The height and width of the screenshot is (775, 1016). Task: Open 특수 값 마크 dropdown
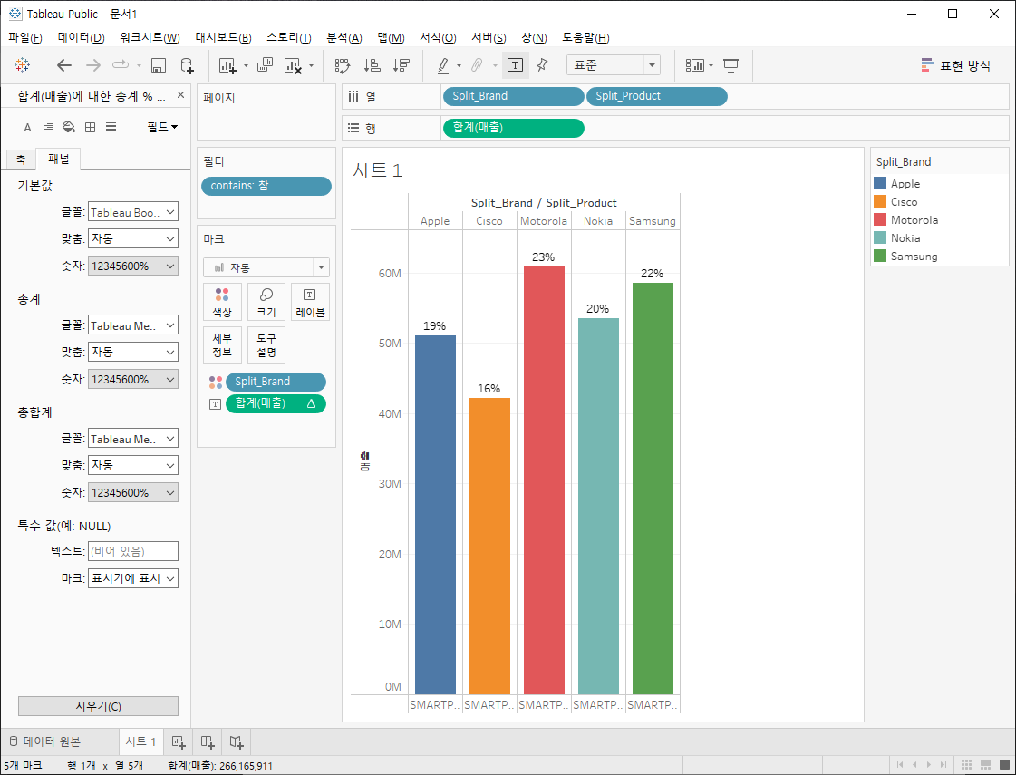click(x=133, y=578)
